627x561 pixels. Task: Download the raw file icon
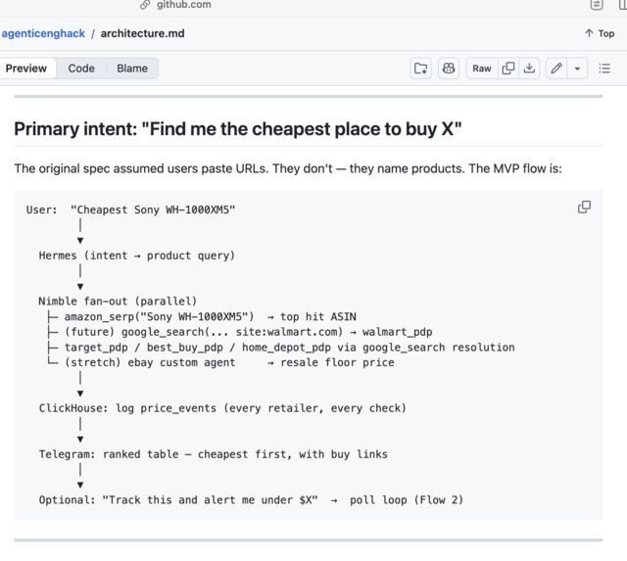pyautogui.click(x=529, y=69)
